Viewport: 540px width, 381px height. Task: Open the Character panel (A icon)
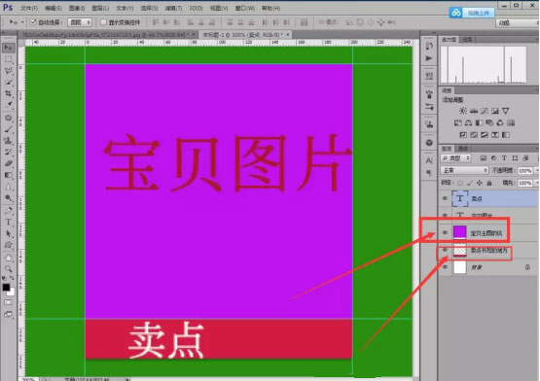[429, 160]
